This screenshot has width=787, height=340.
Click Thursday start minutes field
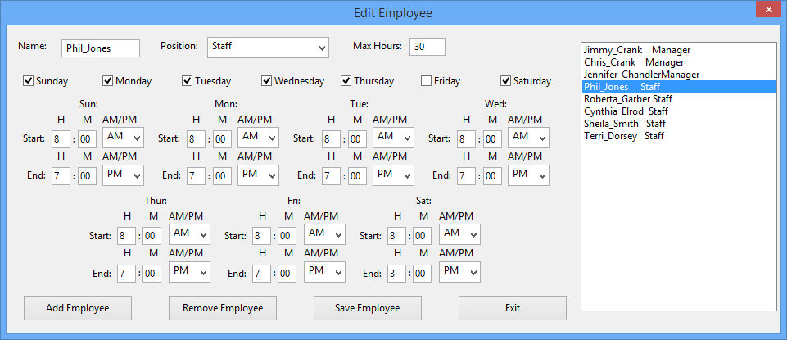pos(152,236)
